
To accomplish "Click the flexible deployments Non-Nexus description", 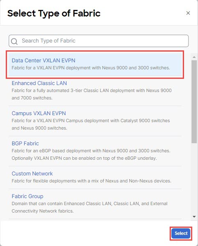I will (x=91, y=181).
